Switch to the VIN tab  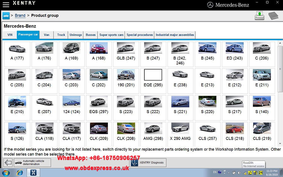(x=10, y=35)
